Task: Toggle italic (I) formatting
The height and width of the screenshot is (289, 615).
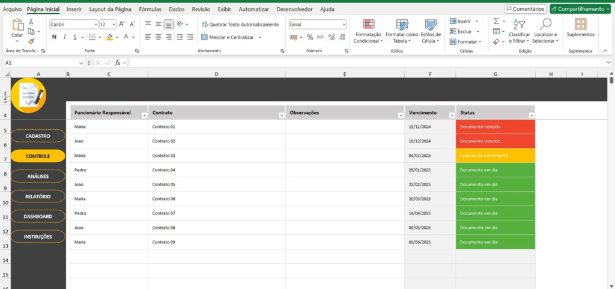Action: click(65, 37)
